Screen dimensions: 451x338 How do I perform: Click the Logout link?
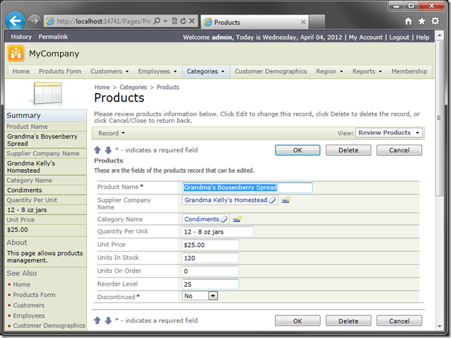(x=399, y=38)
